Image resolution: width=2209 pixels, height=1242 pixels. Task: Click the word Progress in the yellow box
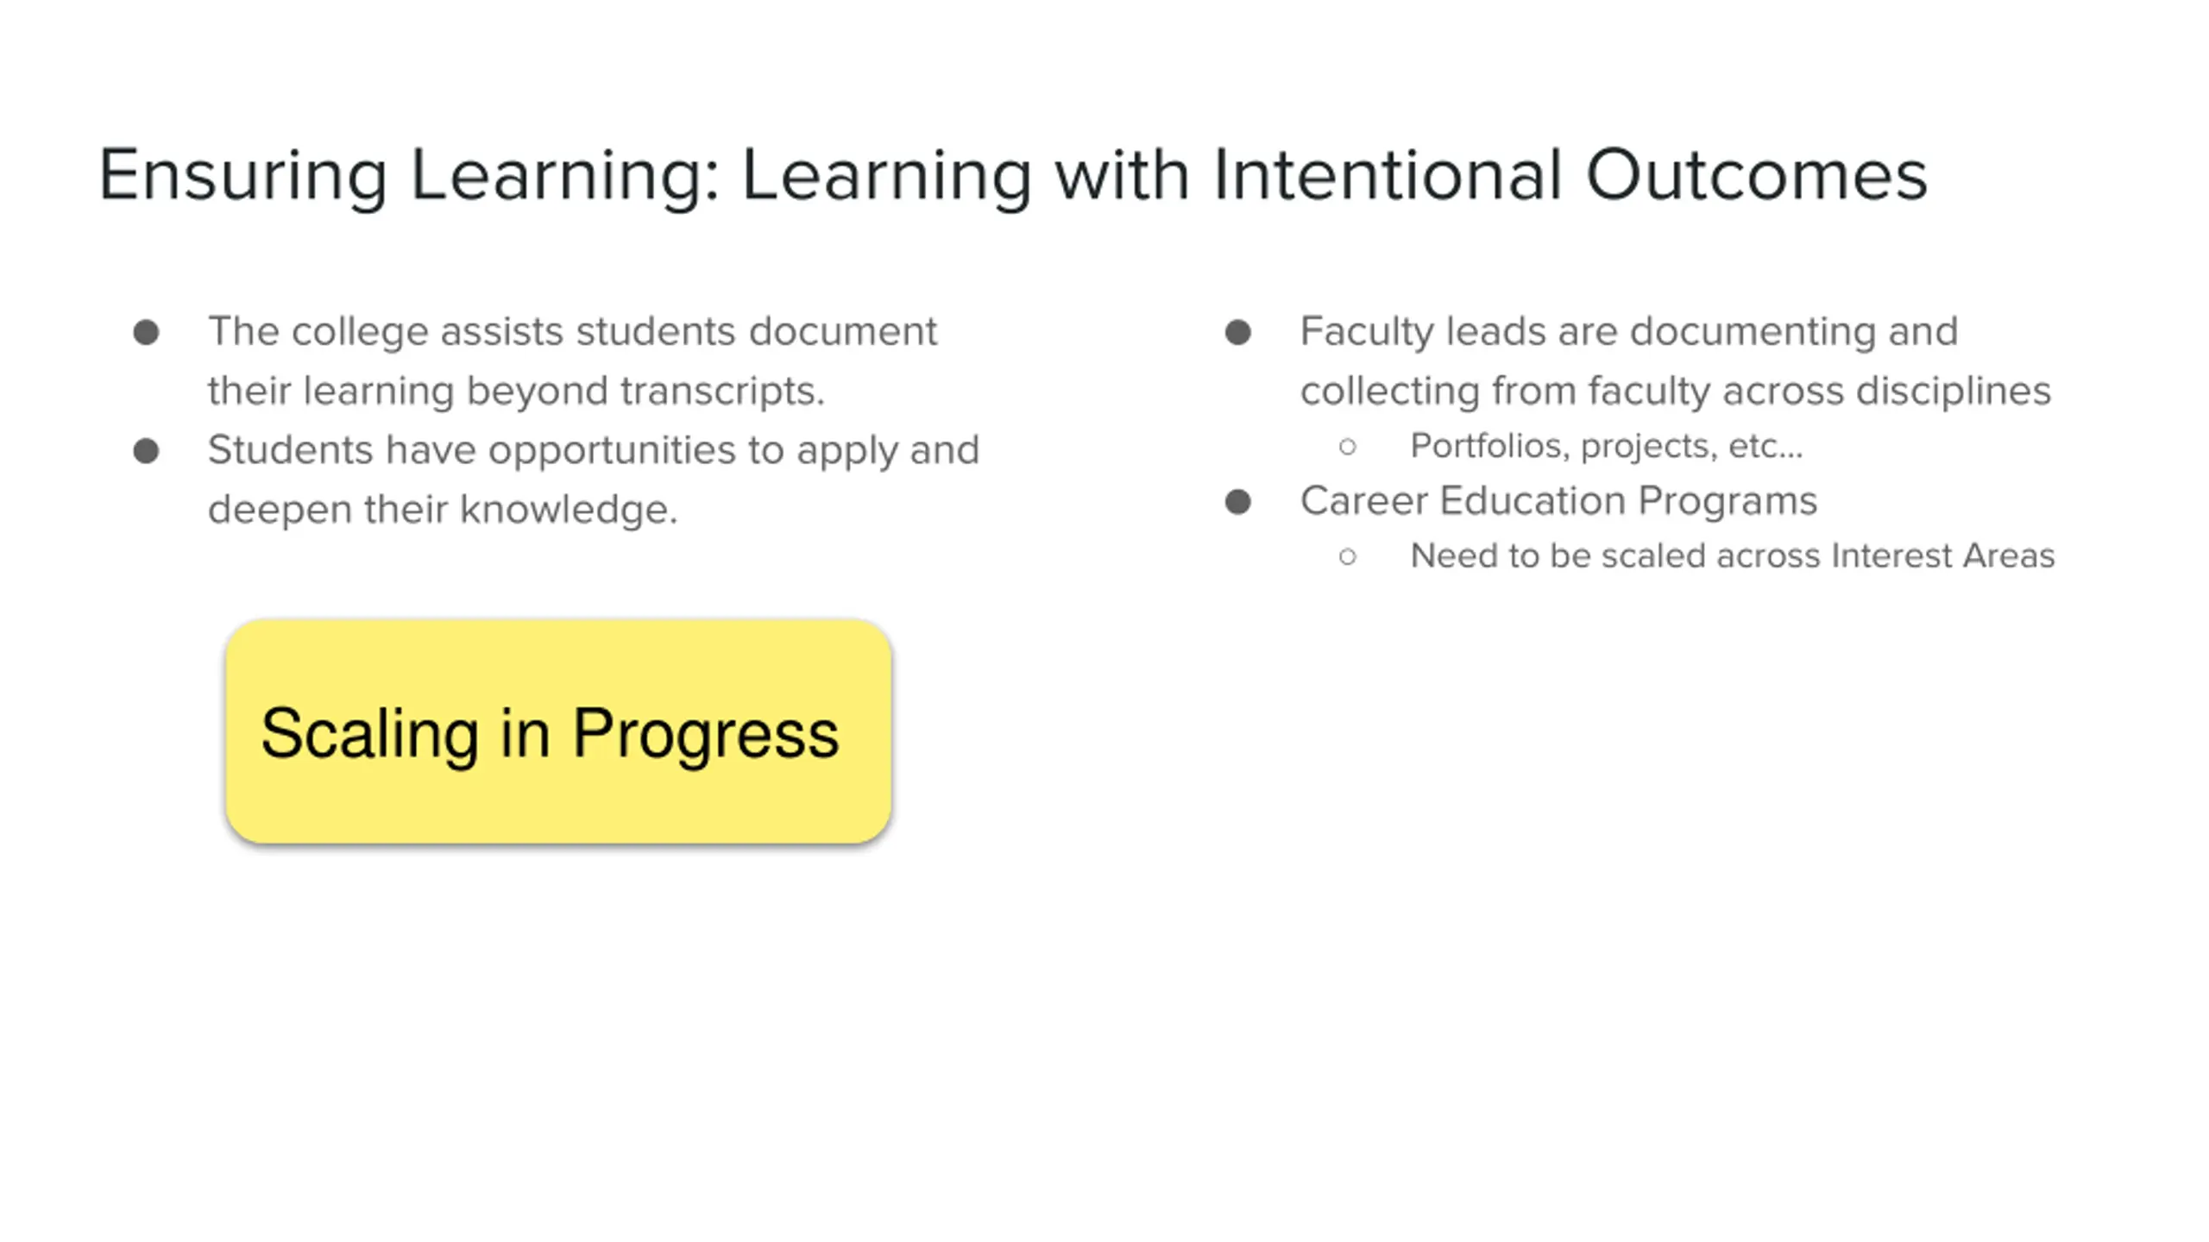705,733
